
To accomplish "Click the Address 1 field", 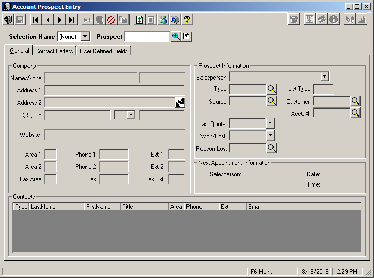I will coord(114,90).
